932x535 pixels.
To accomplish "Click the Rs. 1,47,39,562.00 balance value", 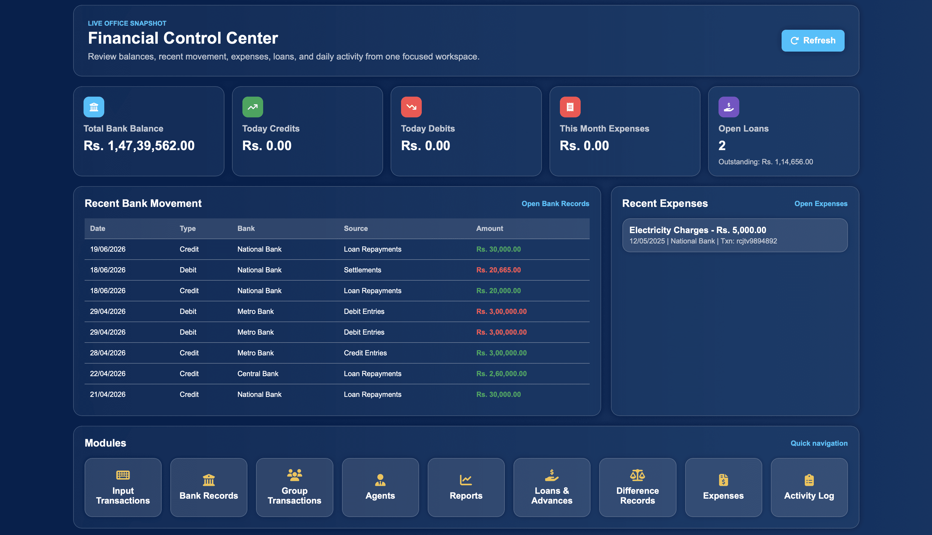I will [x=139, y=146].
